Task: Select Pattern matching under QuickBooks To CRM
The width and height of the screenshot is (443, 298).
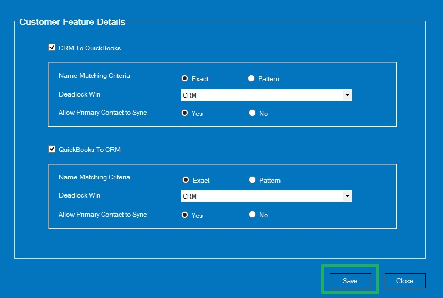Action: (252, 179)
